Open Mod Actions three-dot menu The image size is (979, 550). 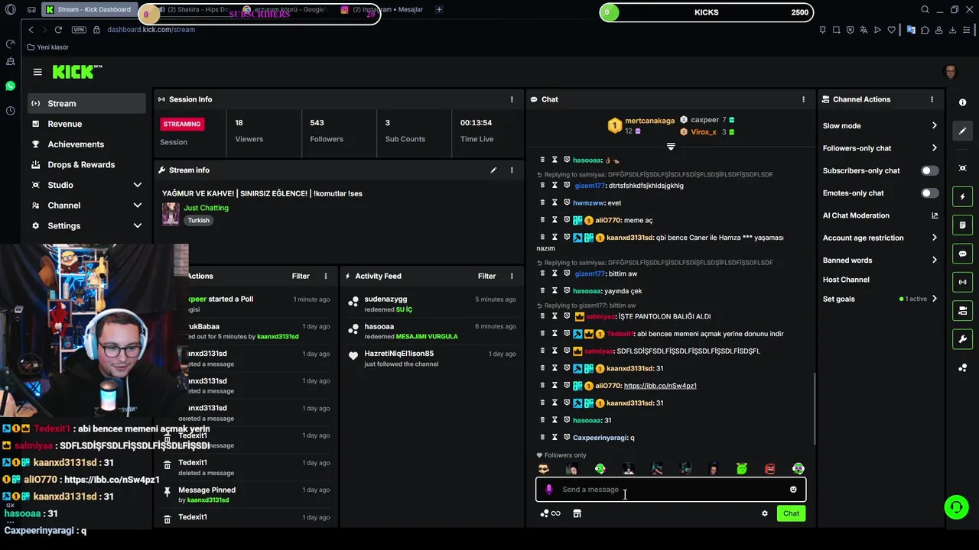click(326, 276)
